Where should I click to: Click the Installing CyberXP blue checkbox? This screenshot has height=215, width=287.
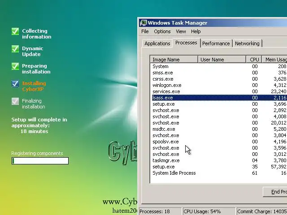click(x=15, y=84)
